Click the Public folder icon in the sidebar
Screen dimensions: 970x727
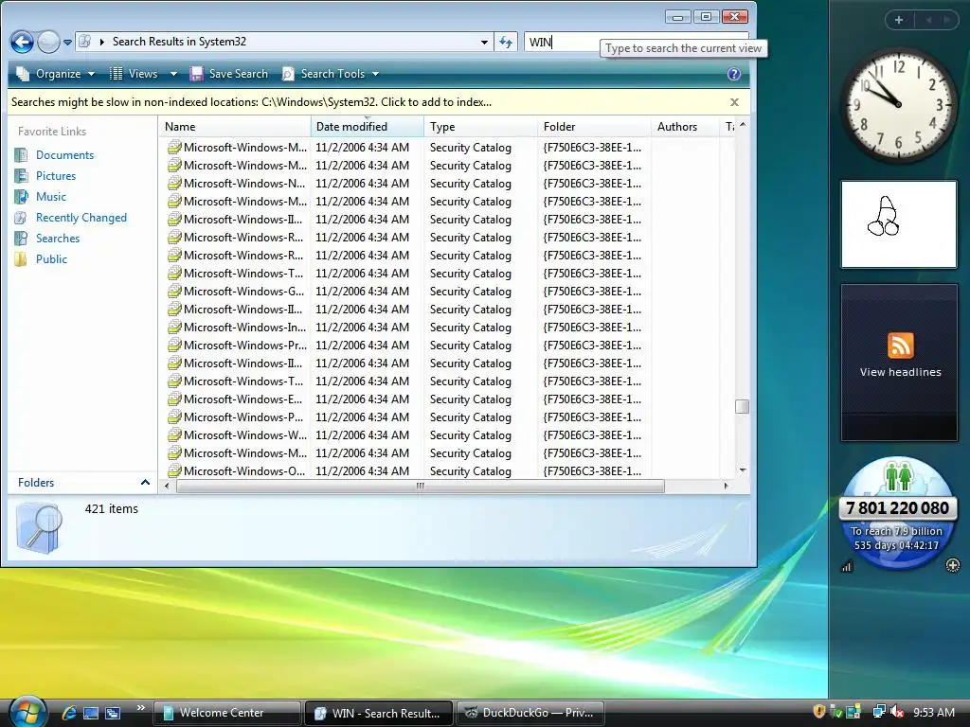pos(21,259)
